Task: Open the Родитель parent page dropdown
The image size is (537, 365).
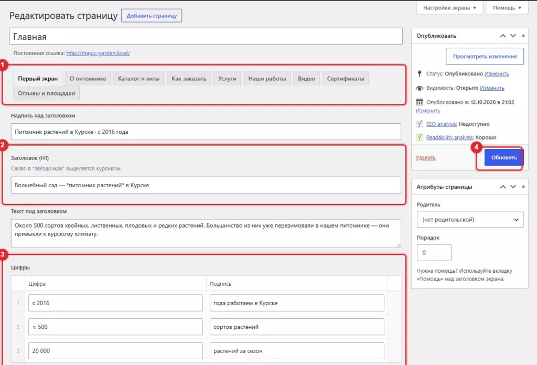Action: pyautogui.click(x=470, y=220)
